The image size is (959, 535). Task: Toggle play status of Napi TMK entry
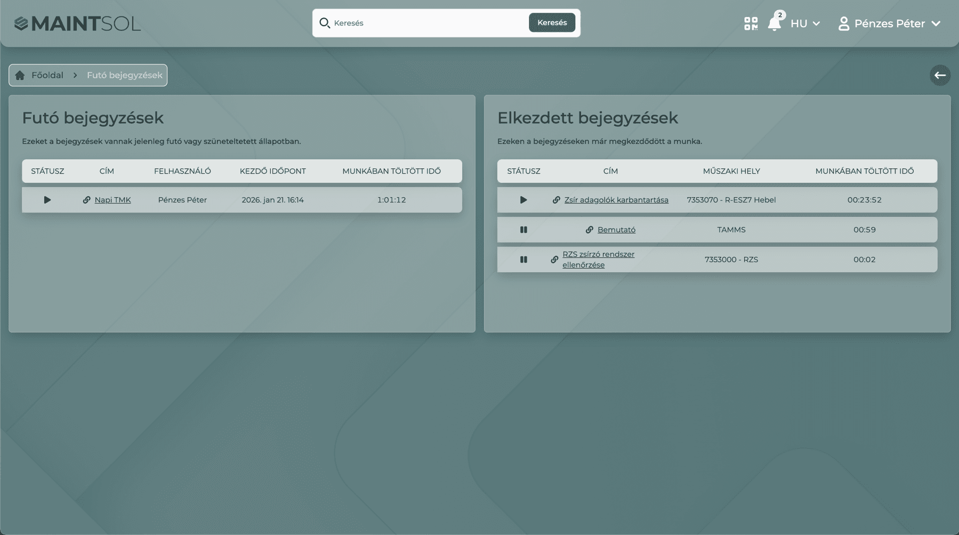point(47,200)
